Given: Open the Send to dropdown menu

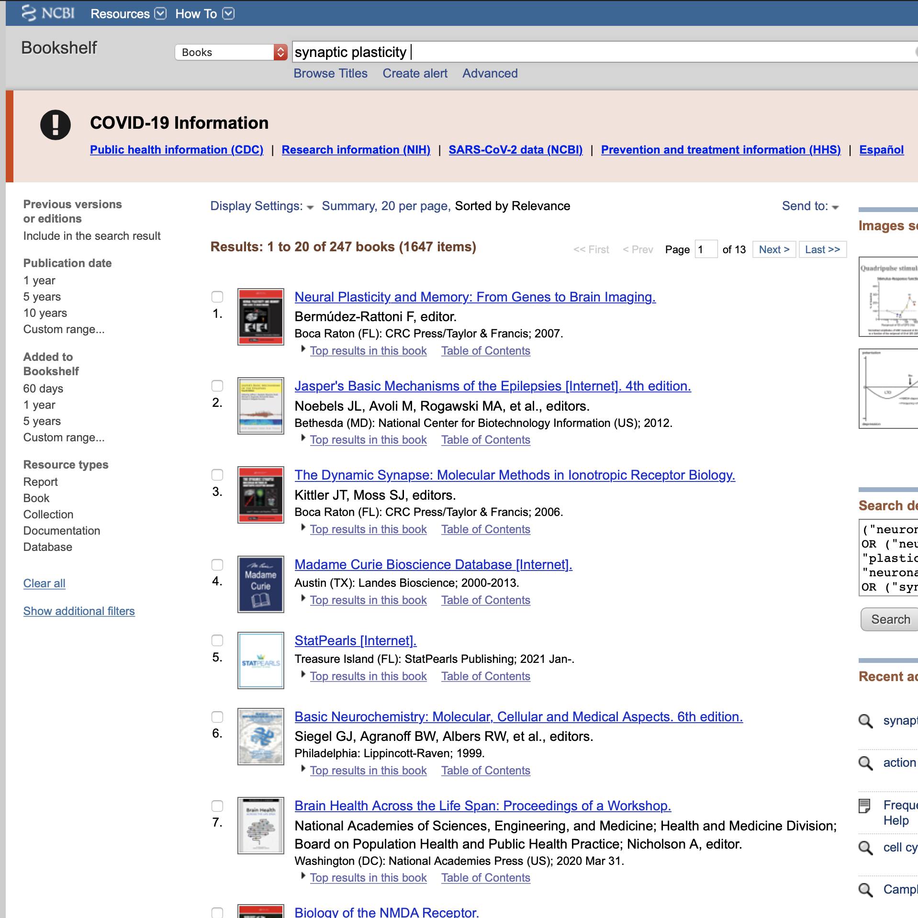Looking at the screenshot, I should pos(810,206).
